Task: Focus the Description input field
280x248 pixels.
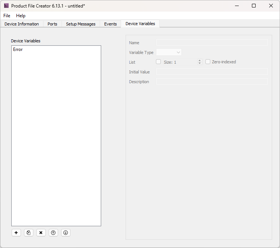Action: click(212, 82)
